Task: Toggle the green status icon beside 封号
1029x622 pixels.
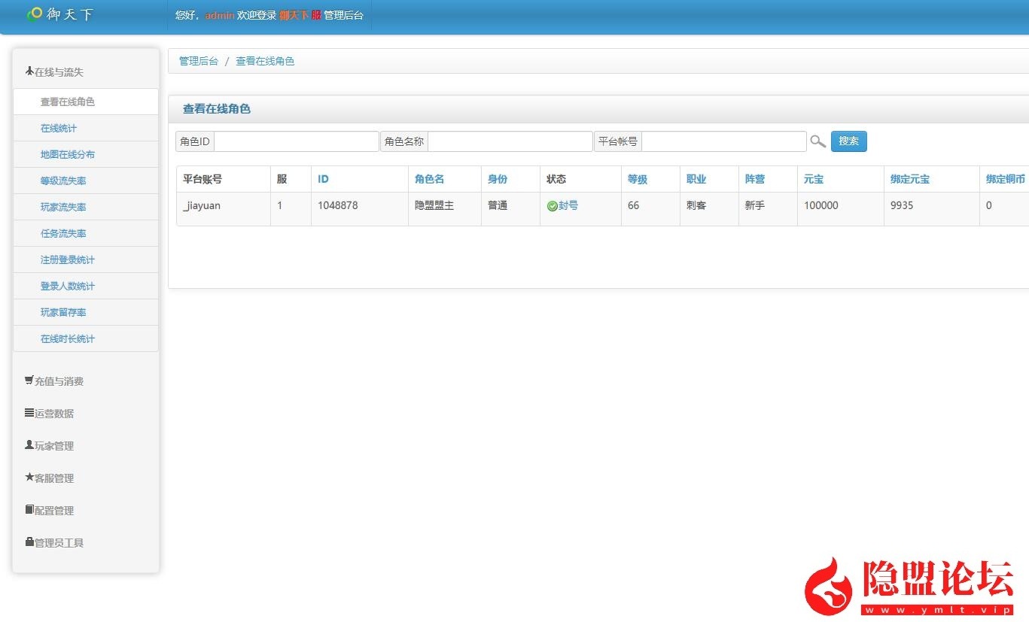Action: 551,206
